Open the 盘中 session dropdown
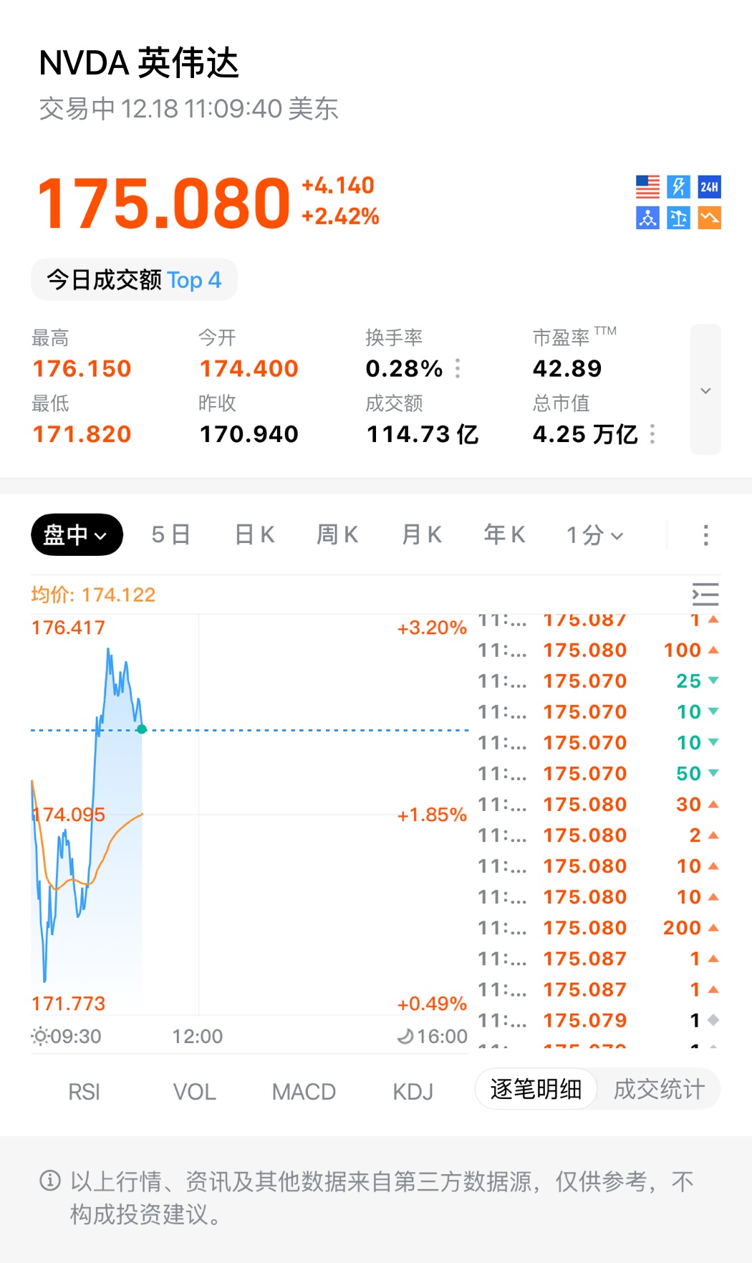The width and height of the screenshot is (752, 1263). coord(77,535)
